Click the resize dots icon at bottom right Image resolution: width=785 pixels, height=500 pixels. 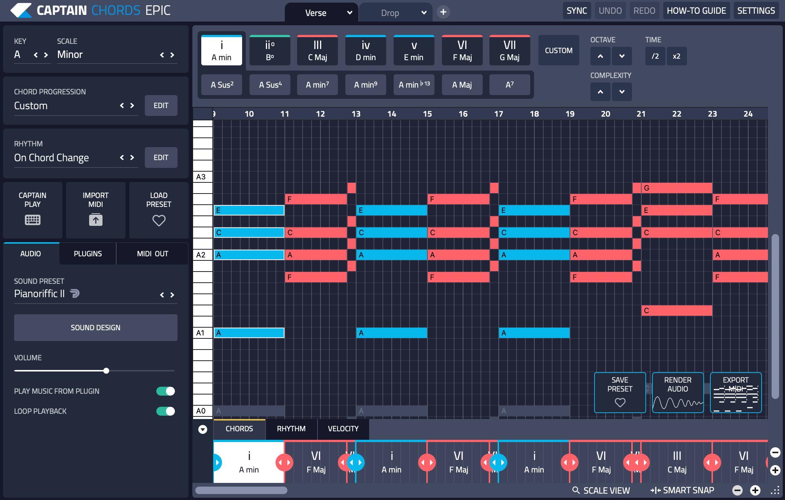coord(775,490)
